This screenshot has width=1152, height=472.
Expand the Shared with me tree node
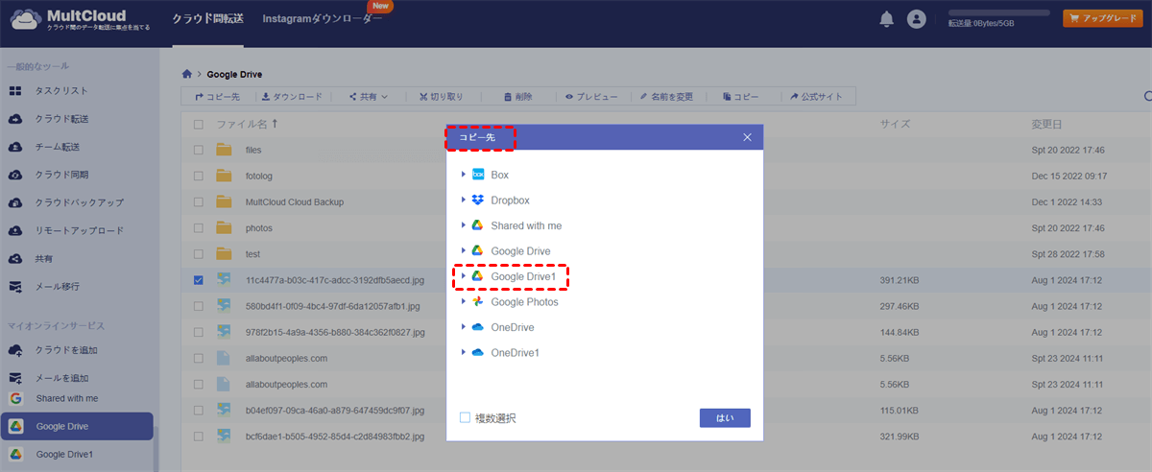pos(463,225)
